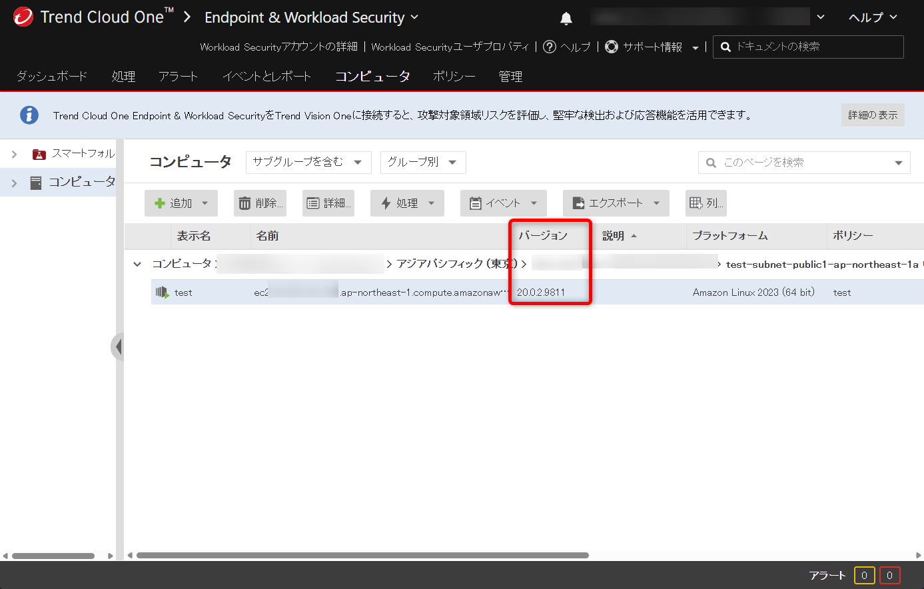Open the notifications bell icon
This screenshot has width=924, height=589.
566,19
